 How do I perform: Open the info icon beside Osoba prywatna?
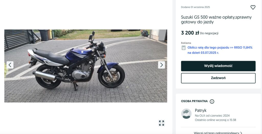click(x=212, y=101)
